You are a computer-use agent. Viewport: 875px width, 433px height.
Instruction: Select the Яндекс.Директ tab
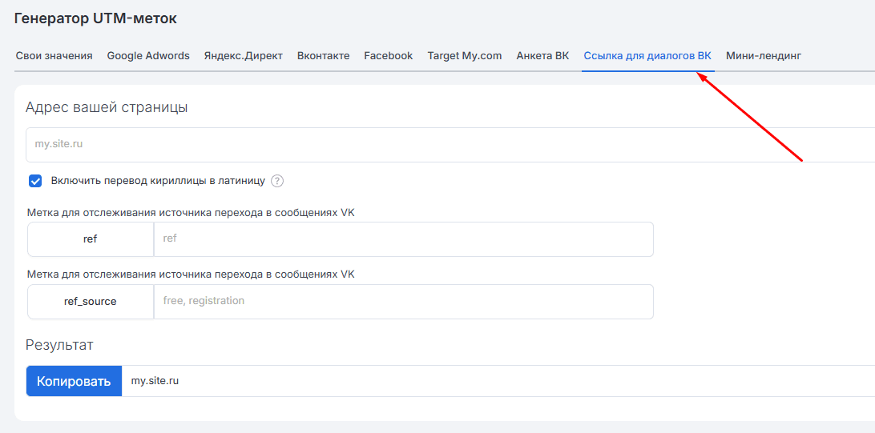[244, 56]
